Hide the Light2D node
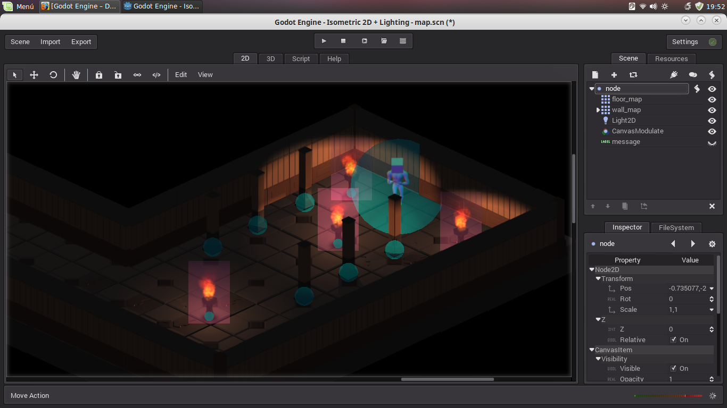Image resolution: width=727 pixels, height=408 pixels. [x=712, y=121]
